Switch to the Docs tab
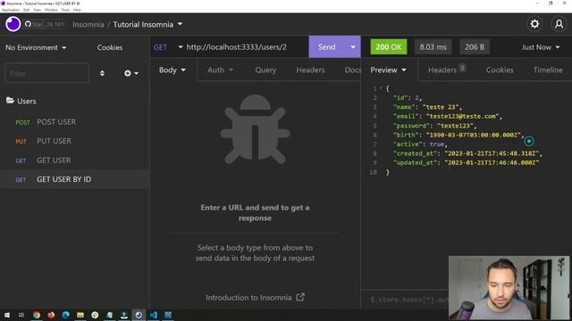 click(352, 70)
